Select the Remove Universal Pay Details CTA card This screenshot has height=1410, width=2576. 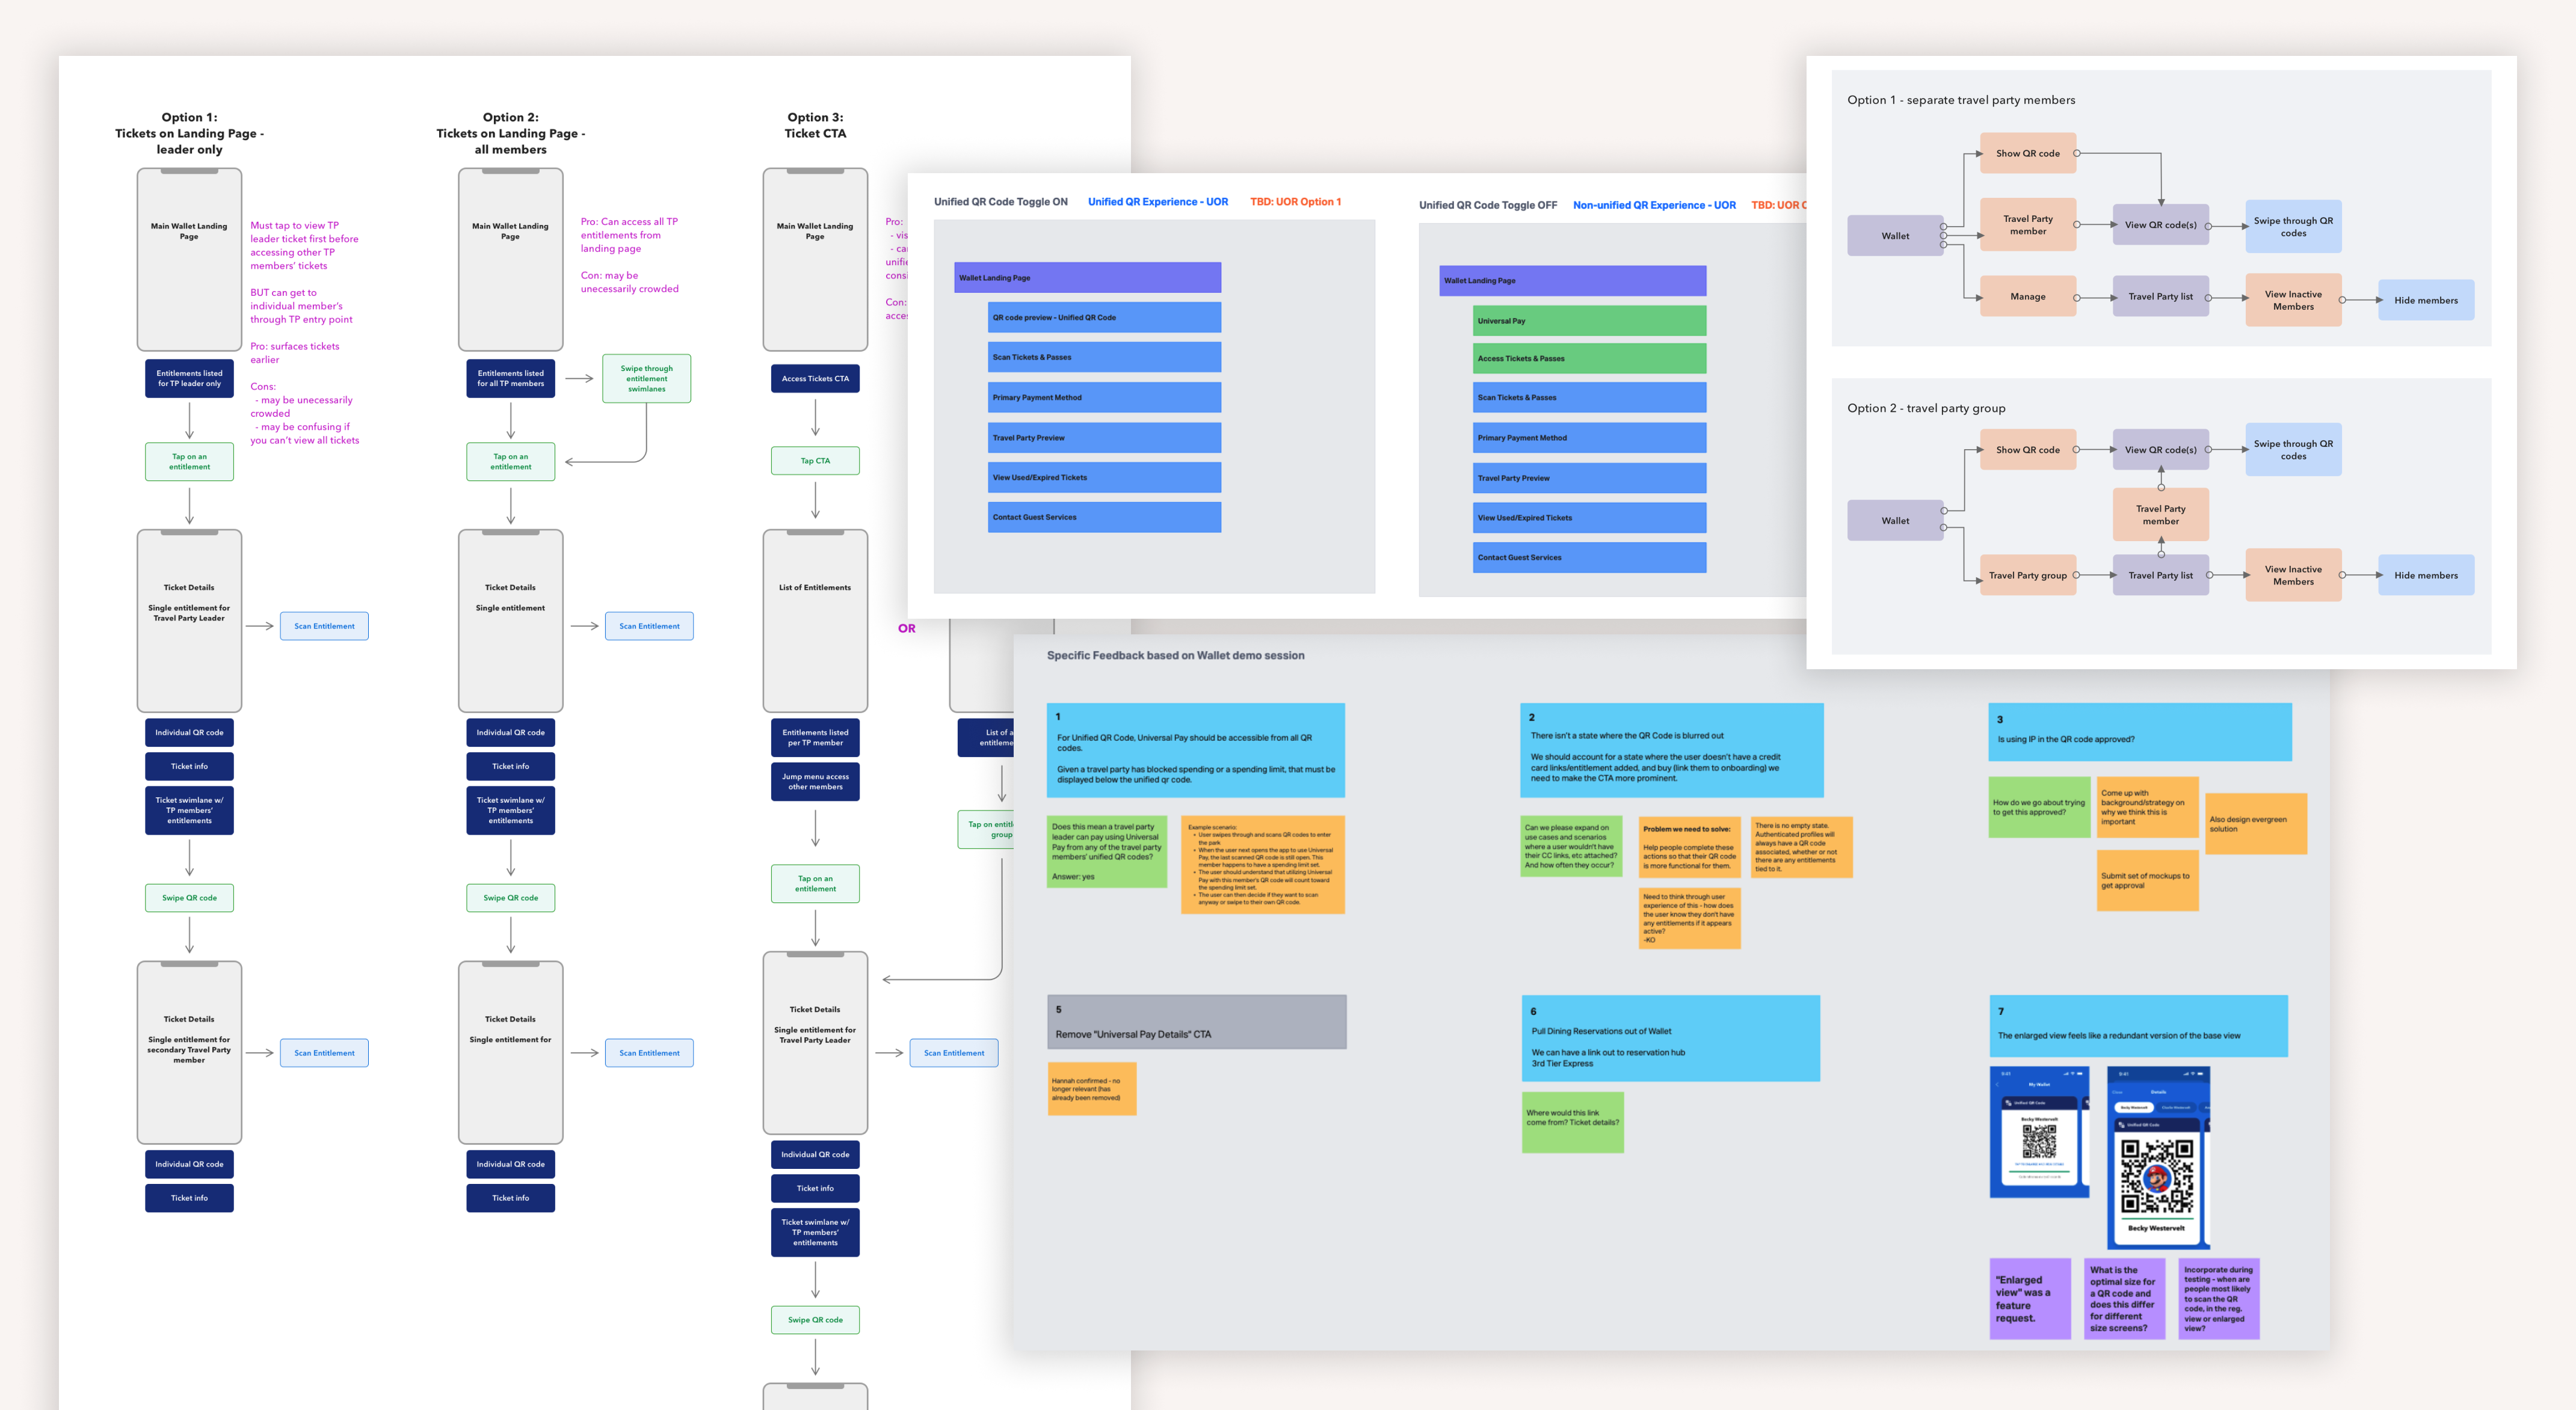click(x=1196, y=1022)
